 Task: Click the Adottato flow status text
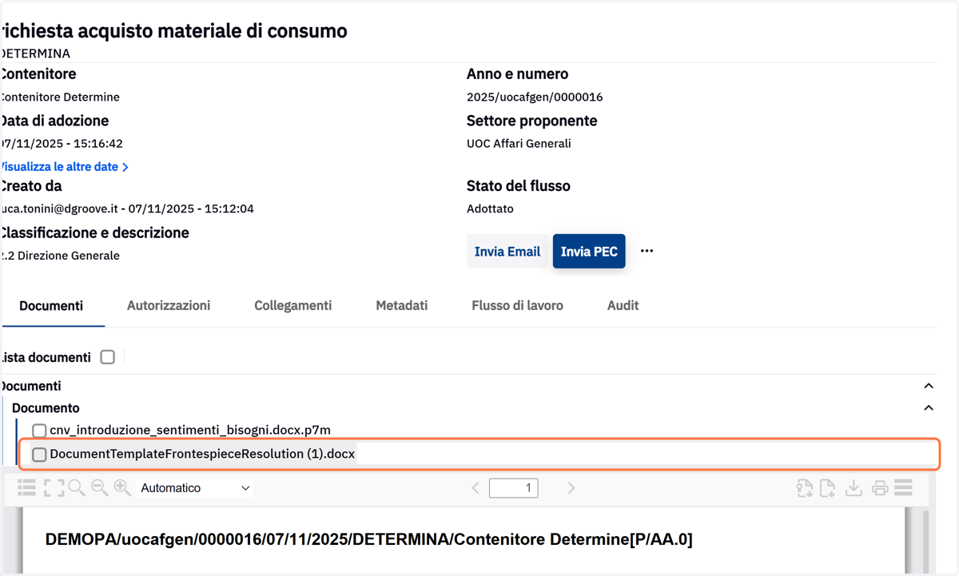490,209
